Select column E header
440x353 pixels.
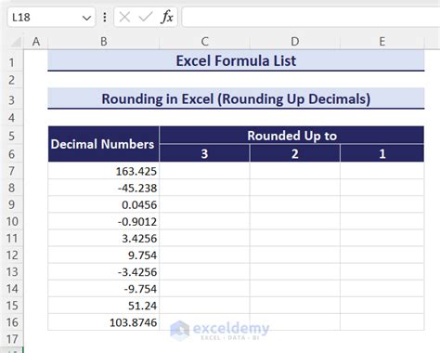(382, 42)
